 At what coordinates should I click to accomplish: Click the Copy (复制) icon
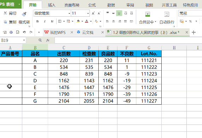[5, 22]
